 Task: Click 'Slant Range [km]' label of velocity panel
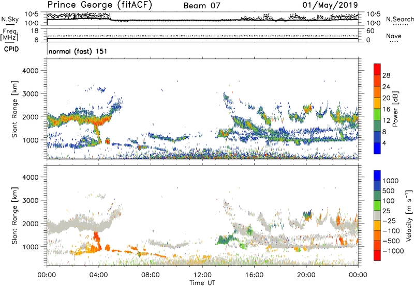[x=14, y=216]
